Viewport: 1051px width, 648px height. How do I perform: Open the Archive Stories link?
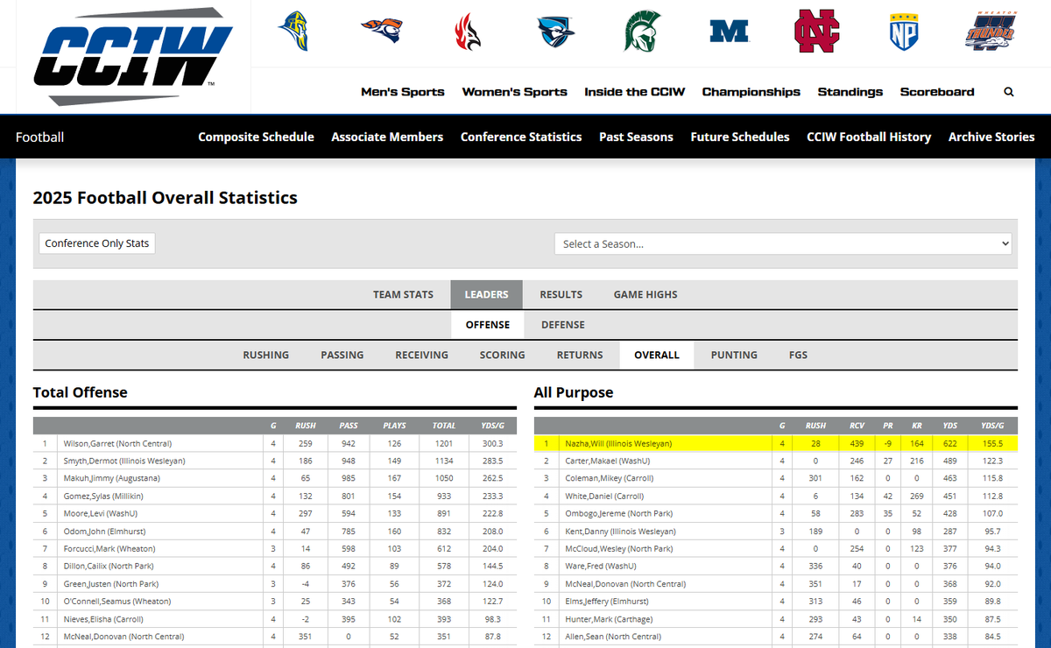click(991, 137)
